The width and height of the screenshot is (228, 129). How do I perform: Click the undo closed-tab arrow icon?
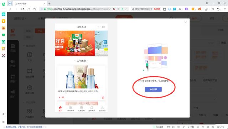click(x=218, y=9)
